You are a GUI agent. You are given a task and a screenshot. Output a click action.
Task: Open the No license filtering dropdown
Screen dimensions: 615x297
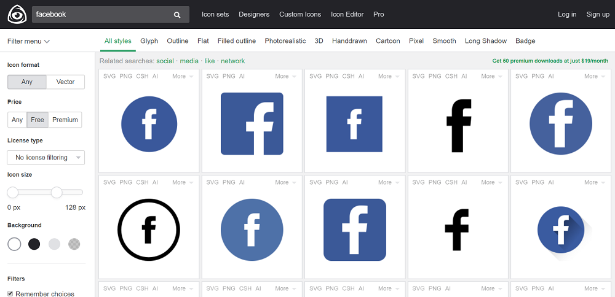(x=46, y=157)
